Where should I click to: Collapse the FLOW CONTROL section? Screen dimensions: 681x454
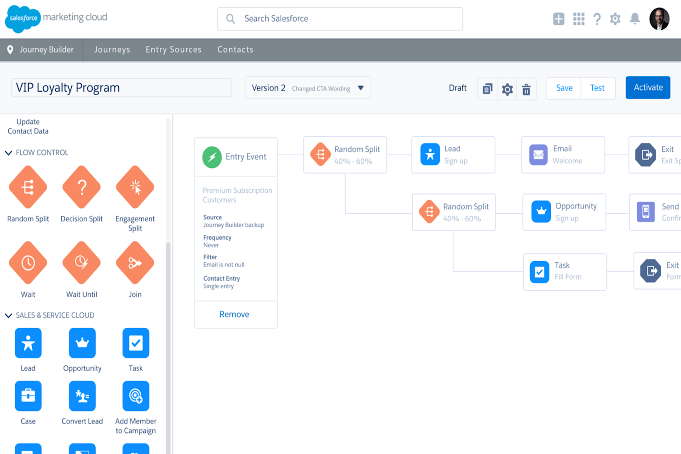8,153
